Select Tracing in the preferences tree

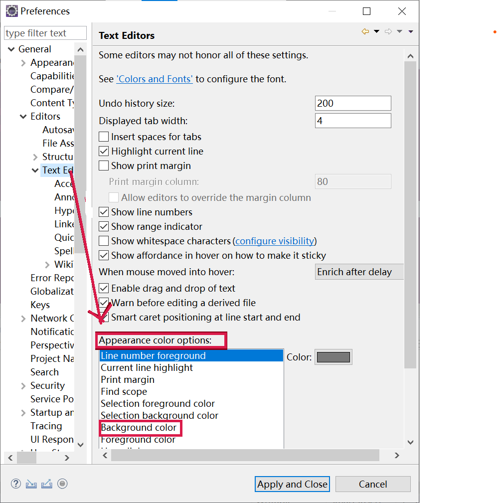[46, 426]
